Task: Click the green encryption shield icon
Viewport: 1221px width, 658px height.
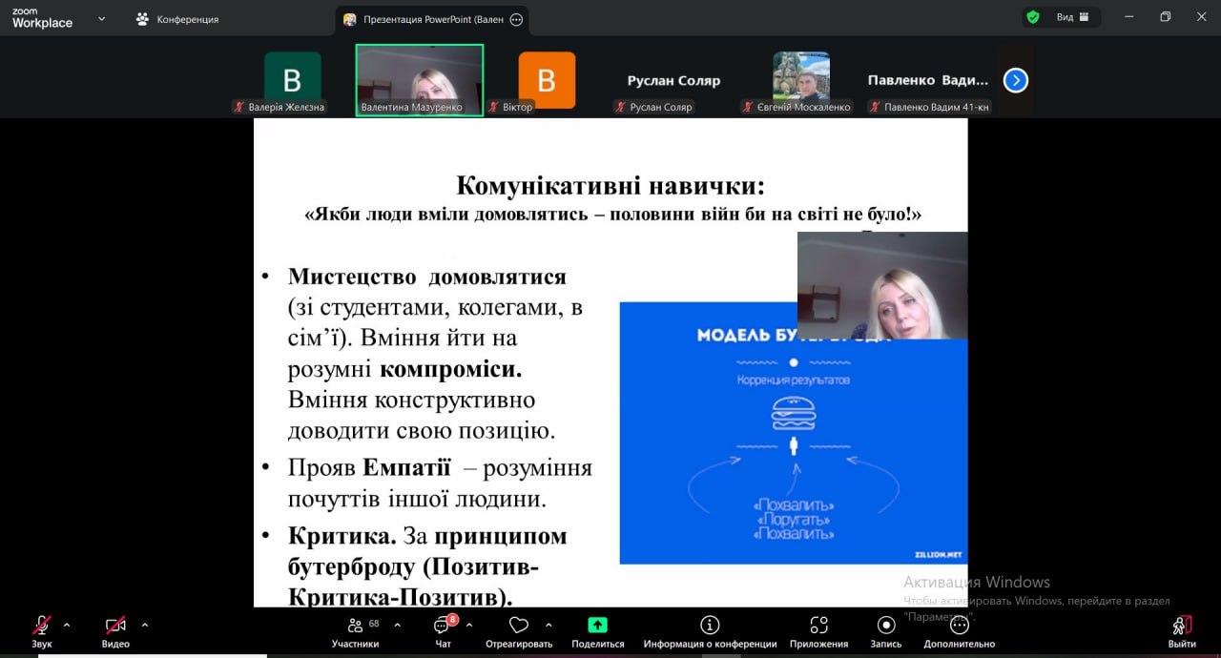Action: tap(1032, 17)
